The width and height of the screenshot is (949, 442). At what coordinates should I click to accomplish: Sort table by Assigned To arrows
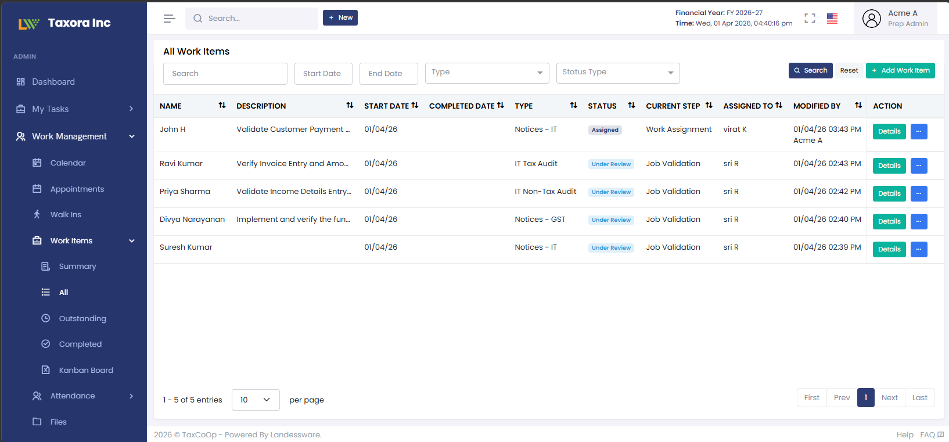point(779,105)
